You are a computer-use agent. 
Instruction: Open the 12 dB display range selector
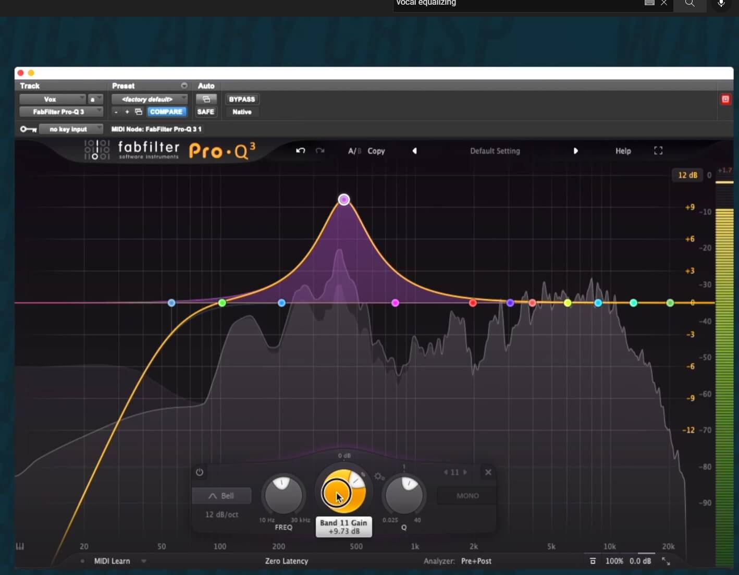(687, 175)
